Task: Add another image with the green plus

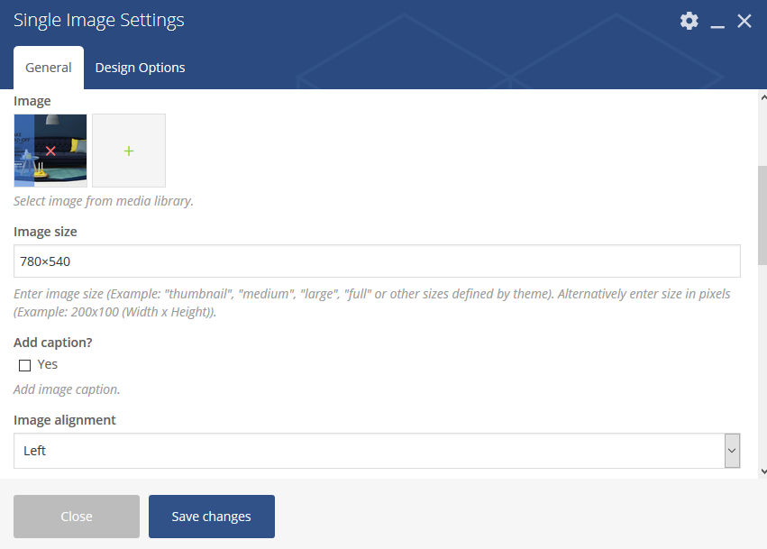Action: [x=129, y=151]
